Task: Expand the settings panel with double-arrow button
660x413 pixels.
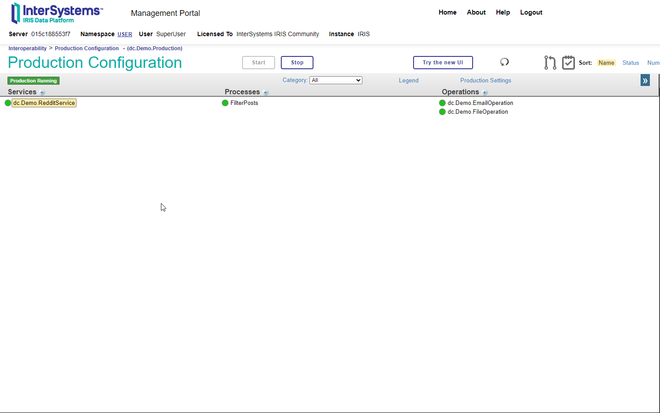Action: click(645, 80)
